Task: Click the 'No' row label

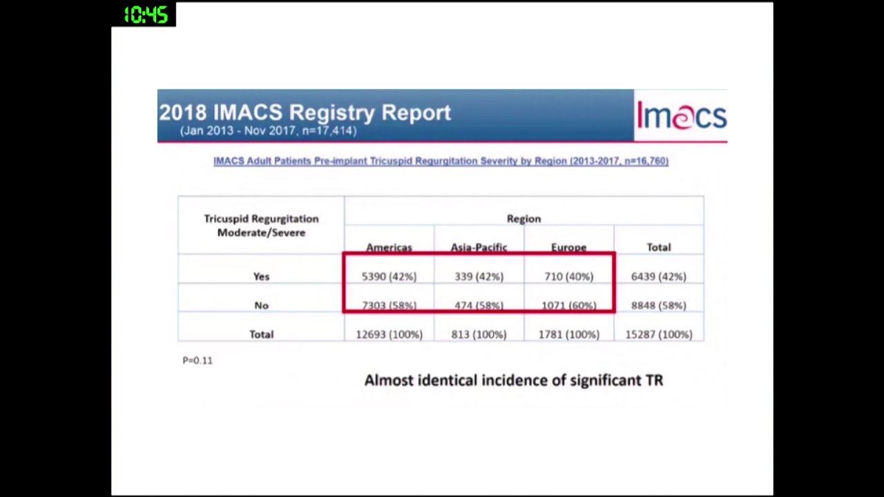Action: [x=261, y=305]
